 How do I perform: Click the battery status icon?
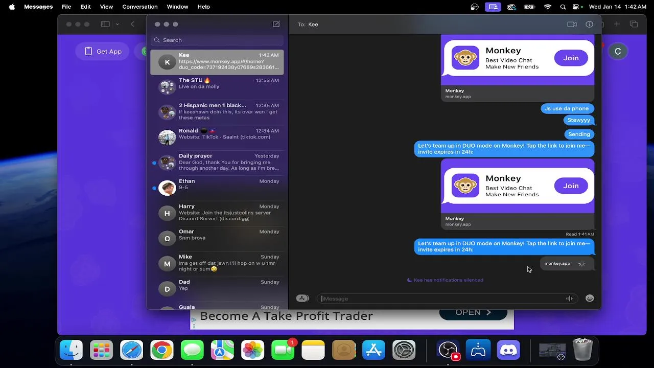[x=529, y=7]
